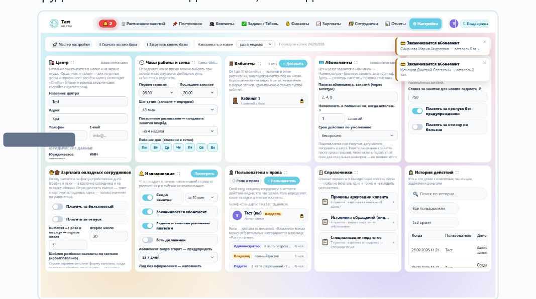Open the user avatar in top navigation
Screen dimensions: 536x299
(x=454, y=24)
